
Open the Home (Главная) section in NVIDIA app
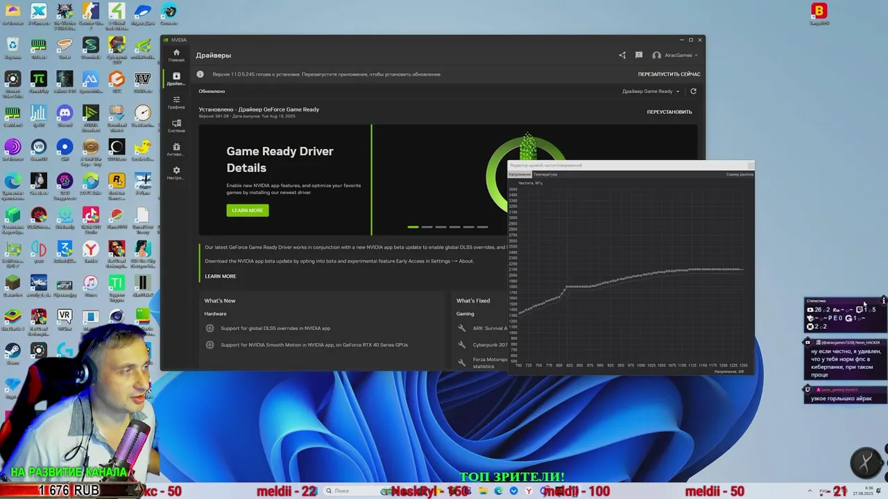pyautogui.click(x=176, y=55)
